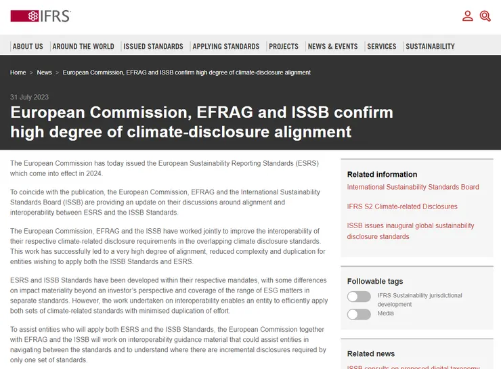Click the Followable tags heading

[x=375, y=281]
